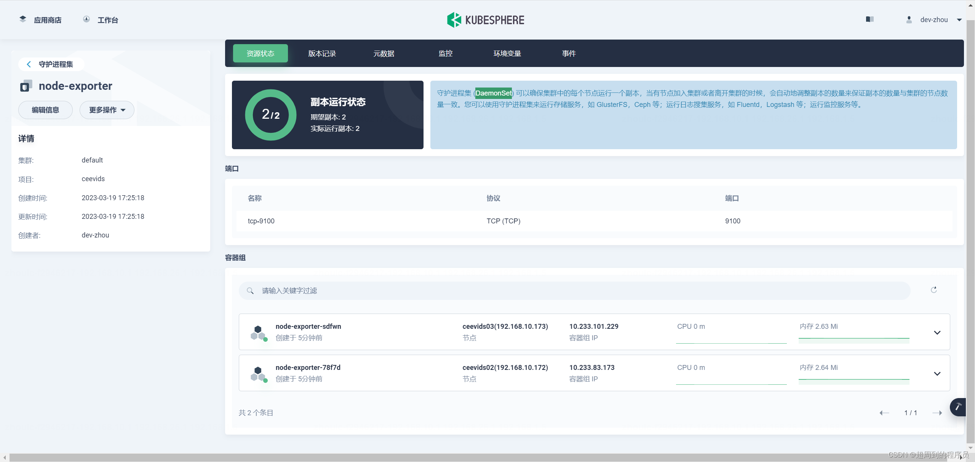
Task: Click the 请输入关键字过滤 search field
Action: point(457,290)
